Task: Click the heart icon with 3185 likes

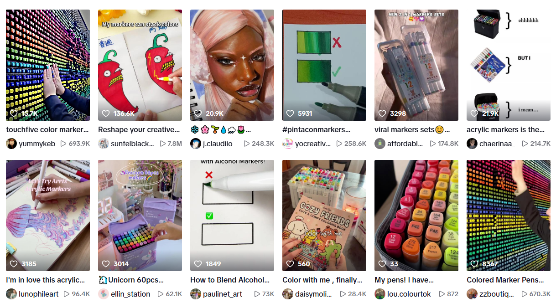Action: 14,264
